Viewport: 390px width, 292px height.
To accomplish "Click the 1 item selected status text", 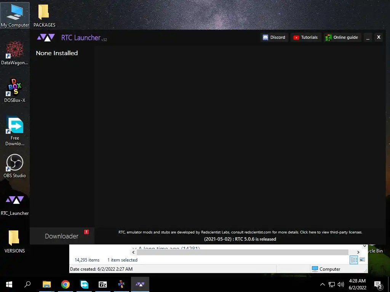I will pyautogui.click(x=122, y=260).
